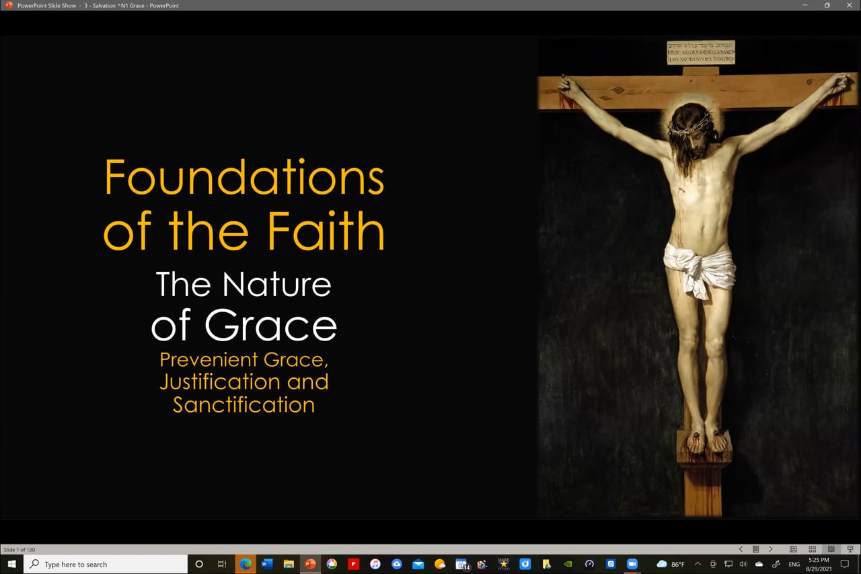This screenshot has width=861, height=574.
Task: Open the volume control tray icon
Action: 743,564
